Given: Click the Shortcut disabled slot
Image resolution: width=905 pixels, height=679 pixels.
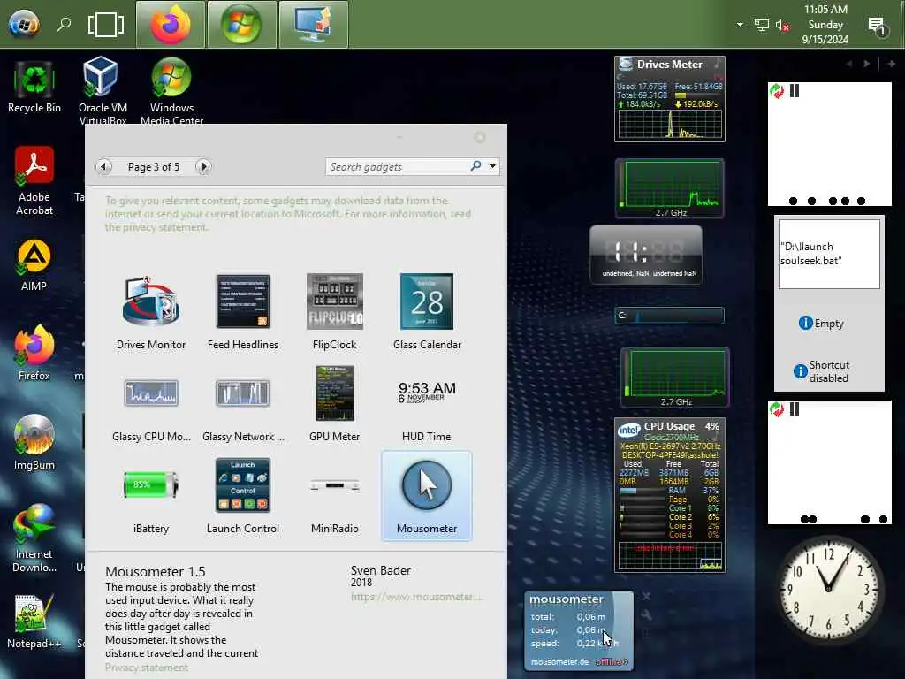Looking at the screenshot, I should [x=821, y=371].
